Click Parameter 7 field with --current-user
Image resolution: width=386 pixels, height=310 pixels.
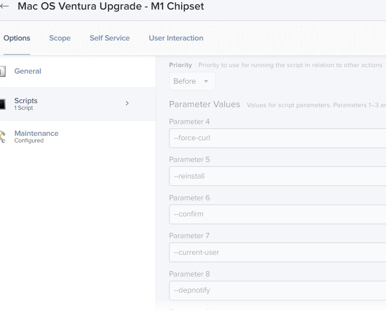click(x=278, y=253)
